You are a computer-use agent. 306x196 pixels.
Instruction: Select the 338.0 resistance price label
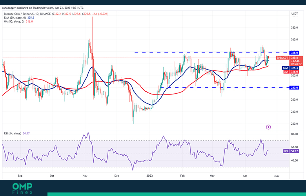point(295,53)
